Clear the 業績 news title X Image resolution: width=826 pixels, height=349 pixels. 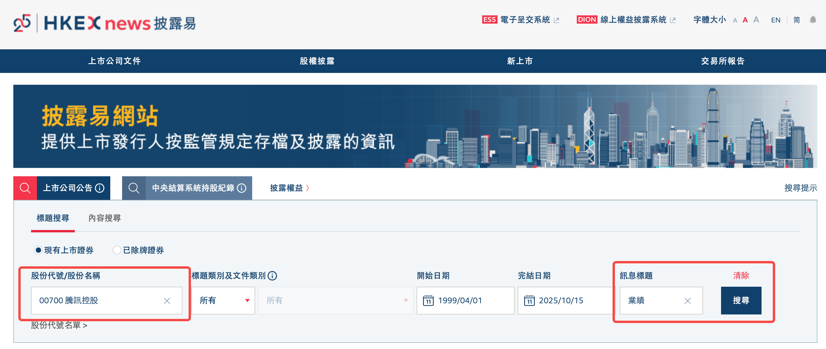687,301
